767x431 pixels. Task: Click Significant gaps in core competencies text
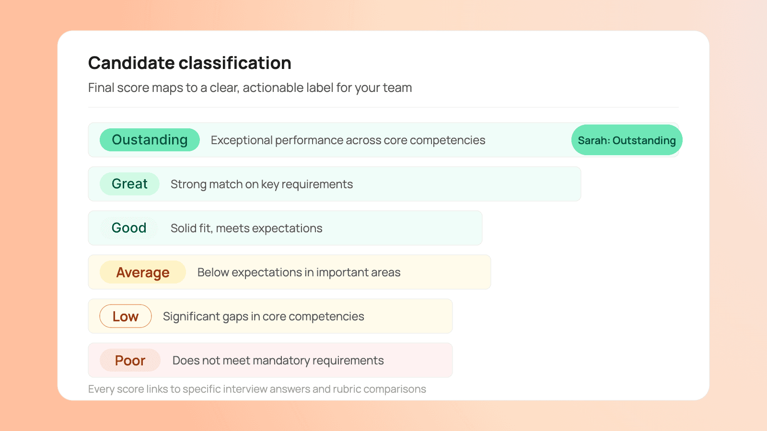264,317
